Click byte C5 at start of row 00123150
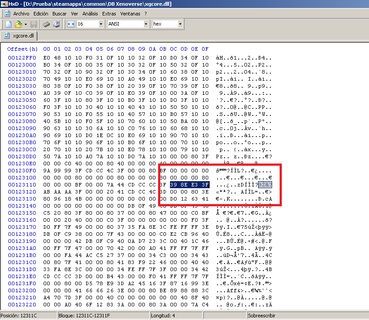The height and width of the screenshot is (320, 369). coord(47,213)
